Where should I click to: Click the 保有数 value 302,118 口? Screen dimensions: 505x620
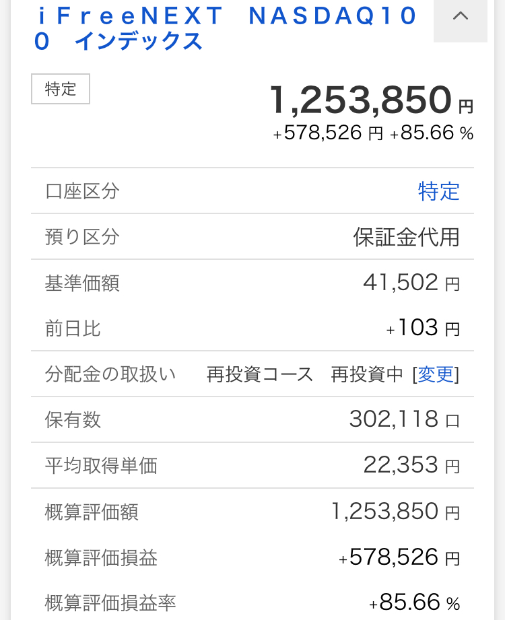[x=404, y=420]
